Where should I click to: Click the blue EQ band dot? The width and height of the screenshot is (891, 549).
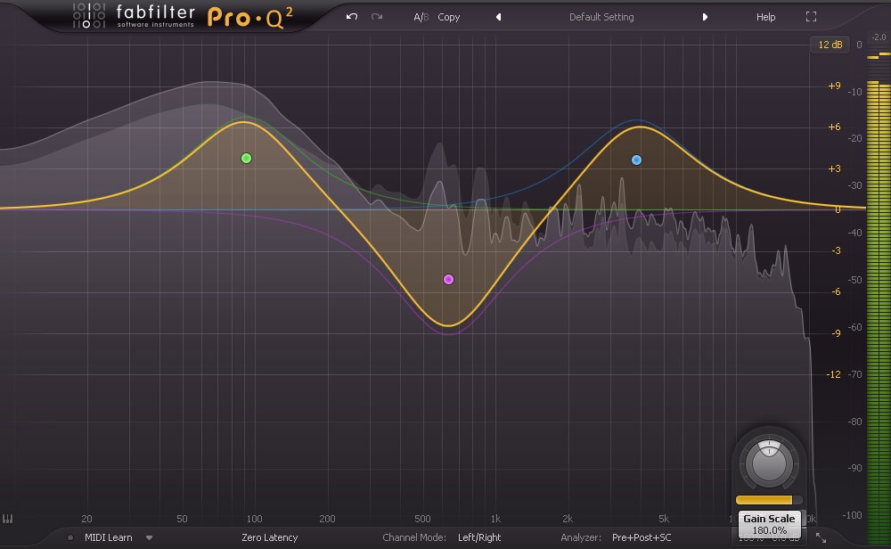point(636,160)
